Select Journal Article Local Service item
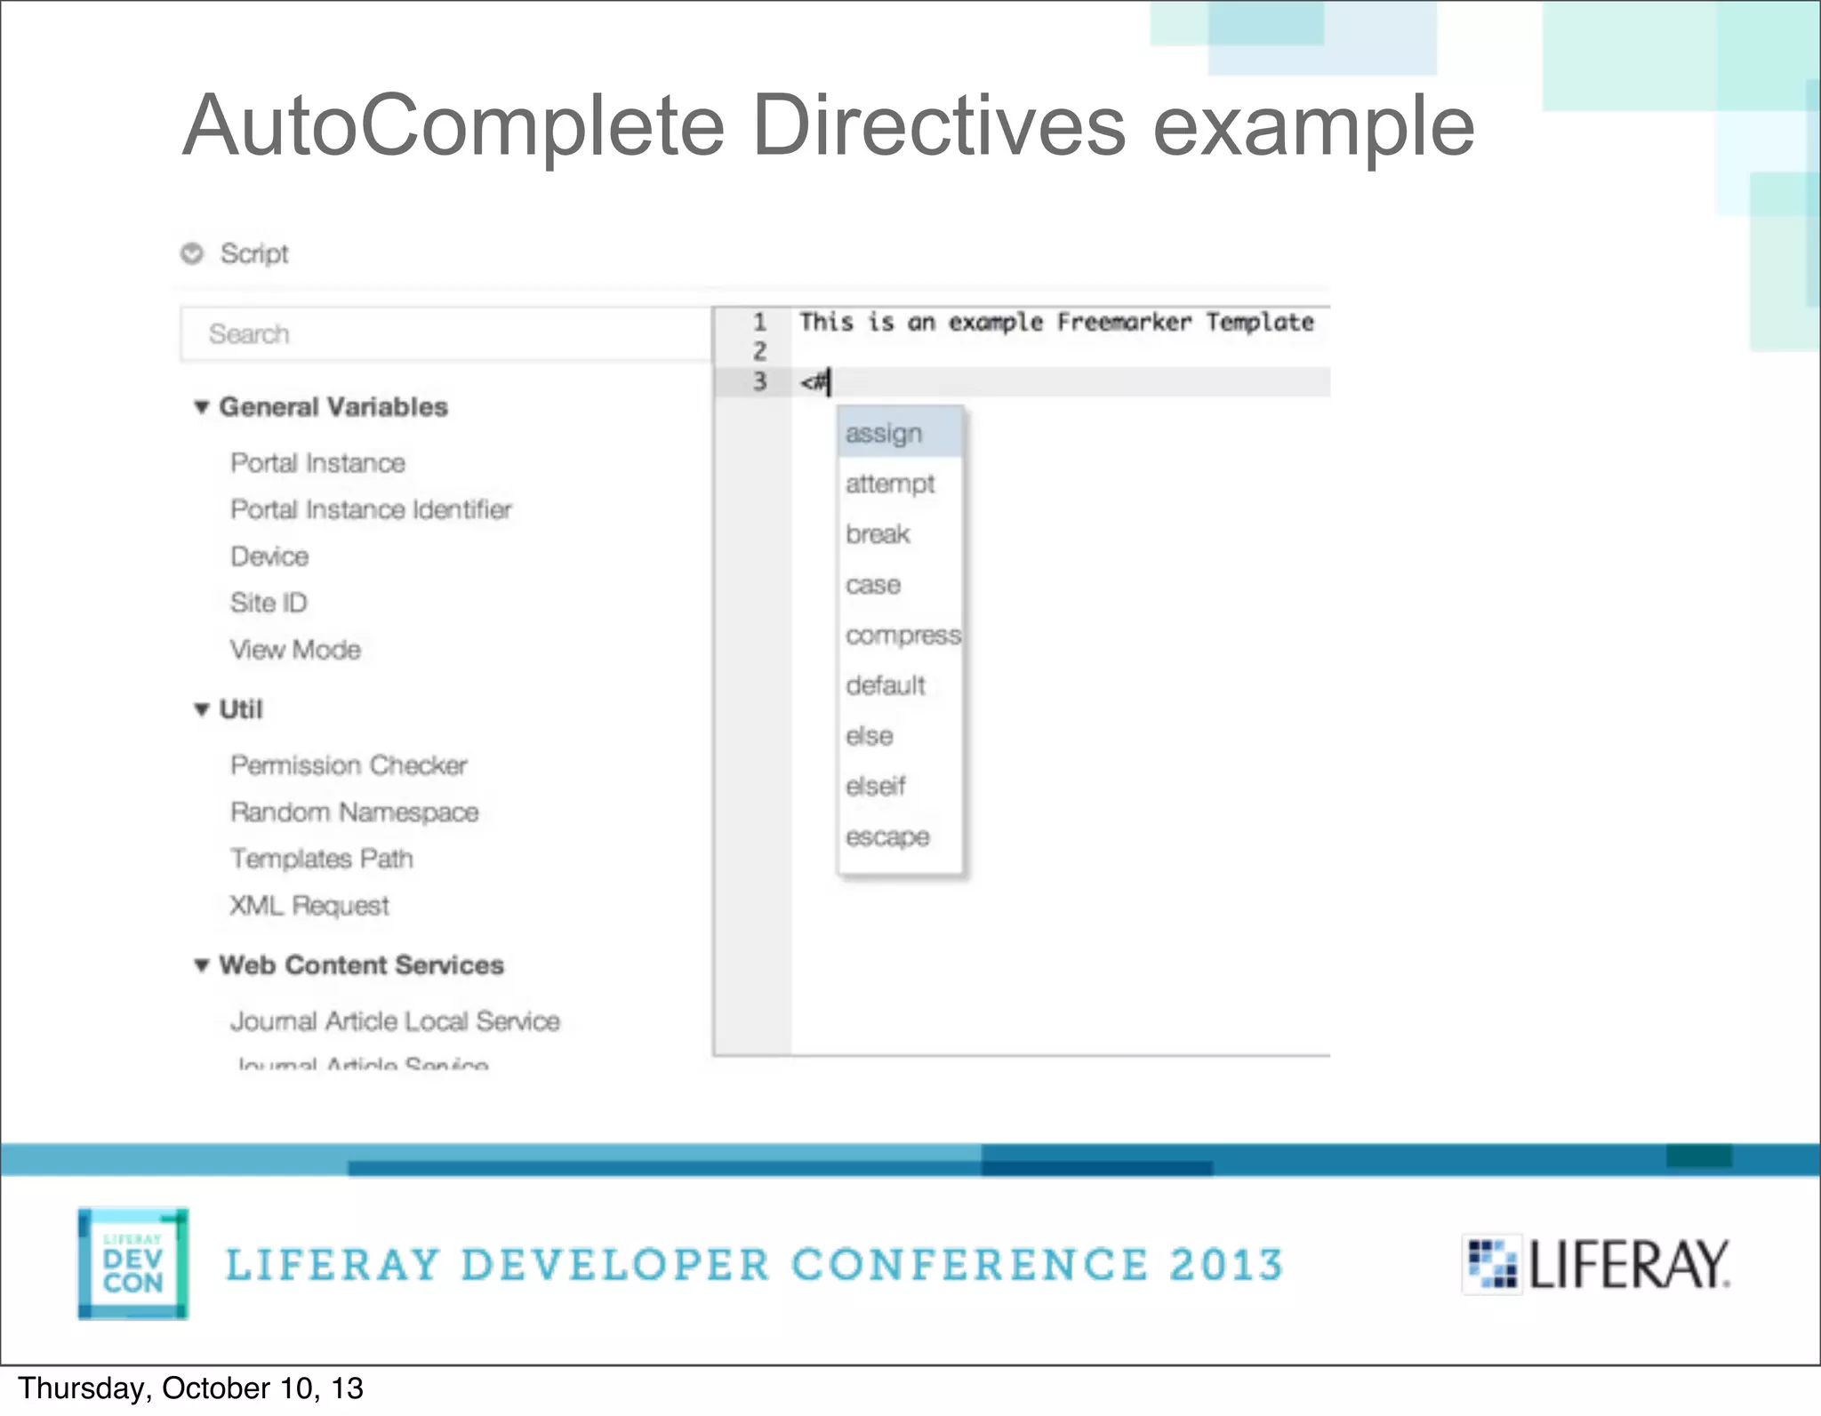1821x1416 pixels. (x=395, y=1021)
